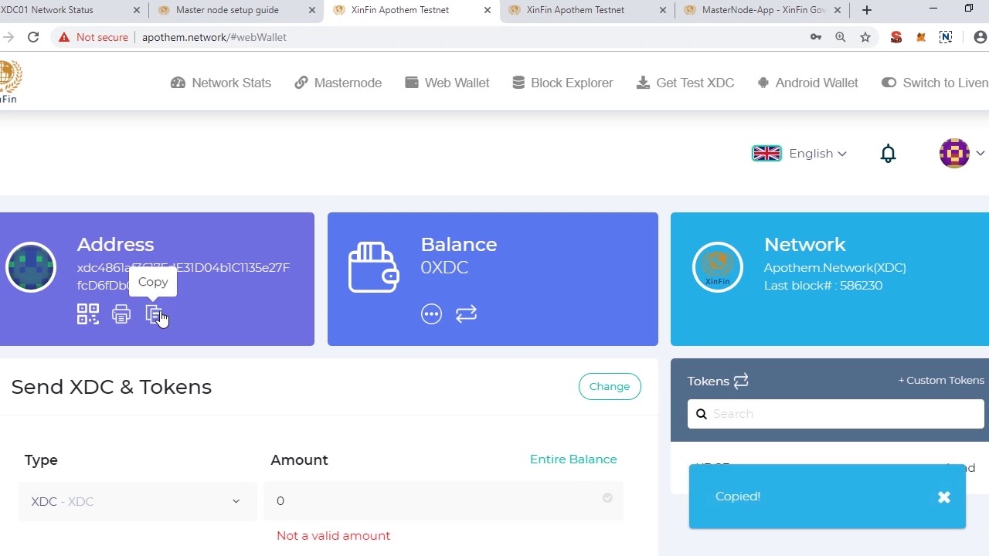The width and height of the screenshot is (989, 556).
Task: Click the browser forward arrow
Action: [8, 37]
